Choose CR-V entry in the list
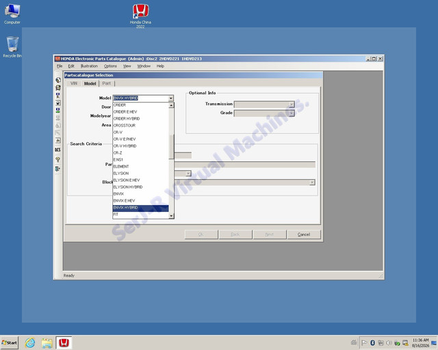 coord(141,133)
